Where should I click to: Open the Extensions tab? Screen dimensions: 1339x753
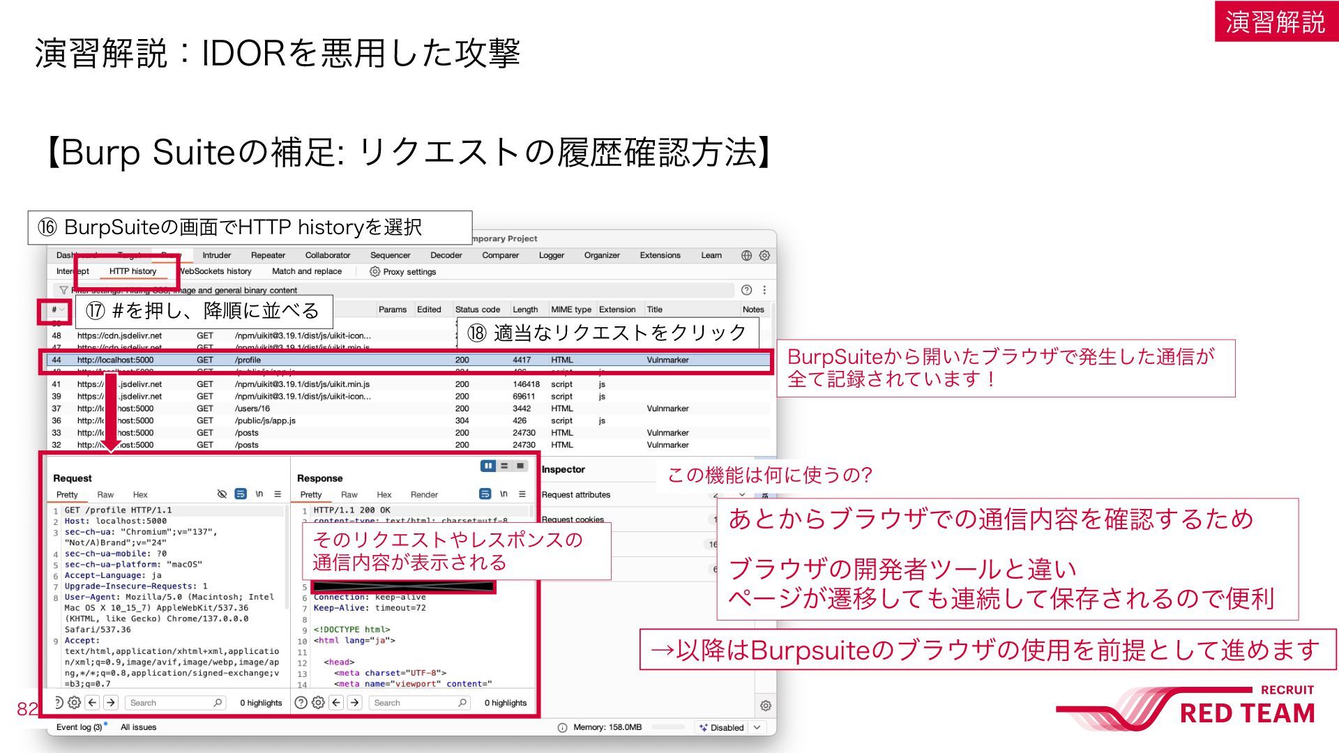(660, 256)
